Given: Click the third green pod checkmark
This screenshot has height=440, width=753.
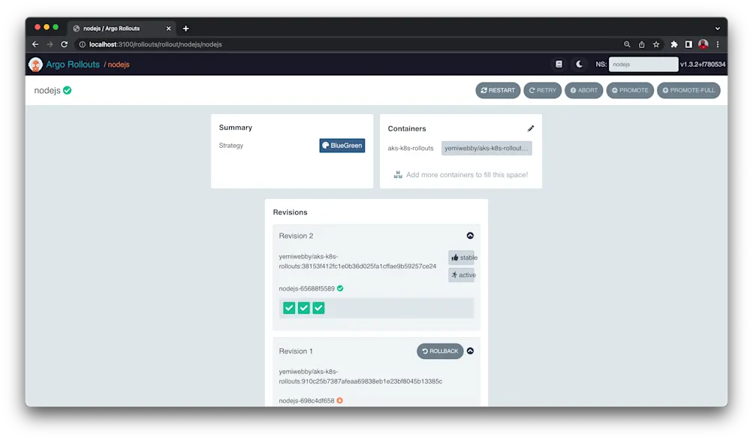Looking at the screenshot, I should (318, 308).
